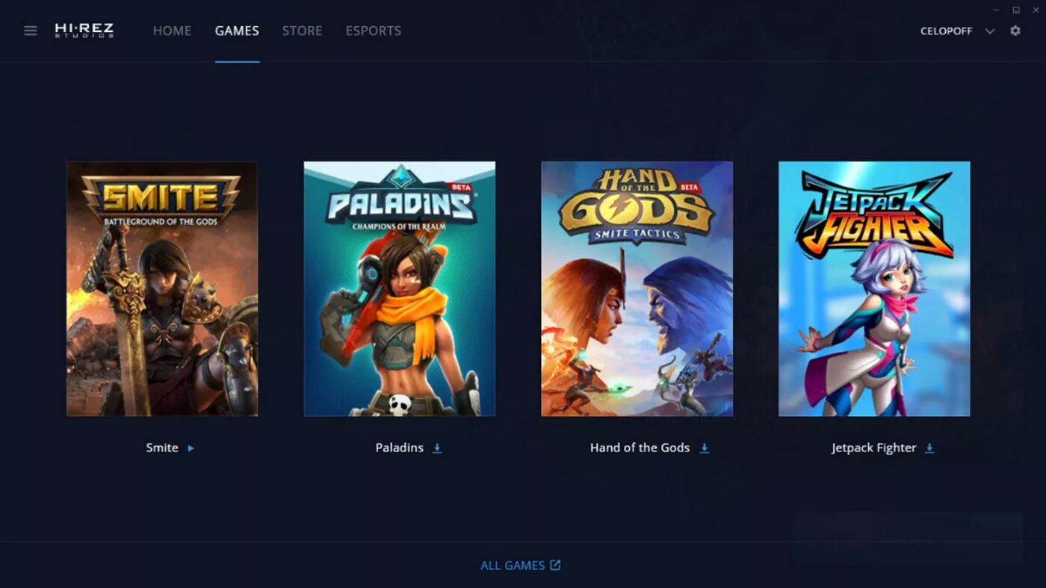Click the external link icon beside ALL GAMES

click(x=555, y=565)
